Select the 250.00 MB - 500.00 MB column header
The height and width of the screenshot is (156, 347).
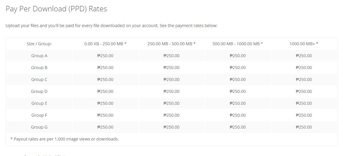(x=171, y=44)
